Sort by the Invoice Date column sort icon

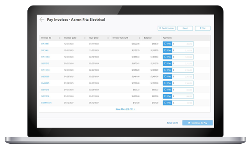point(85,38)
